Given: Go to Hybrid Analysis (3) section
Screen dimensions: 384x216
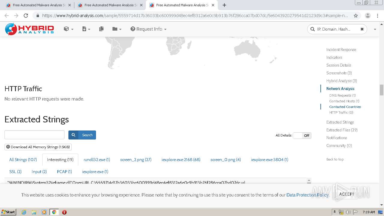Looking at the screenshot, I should coord(342,81).
